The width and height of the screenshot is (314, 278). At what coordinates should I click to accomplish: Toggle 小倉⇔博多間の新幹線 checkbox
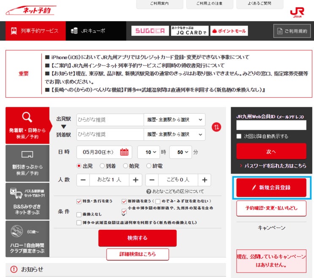(x=124, y=211)
